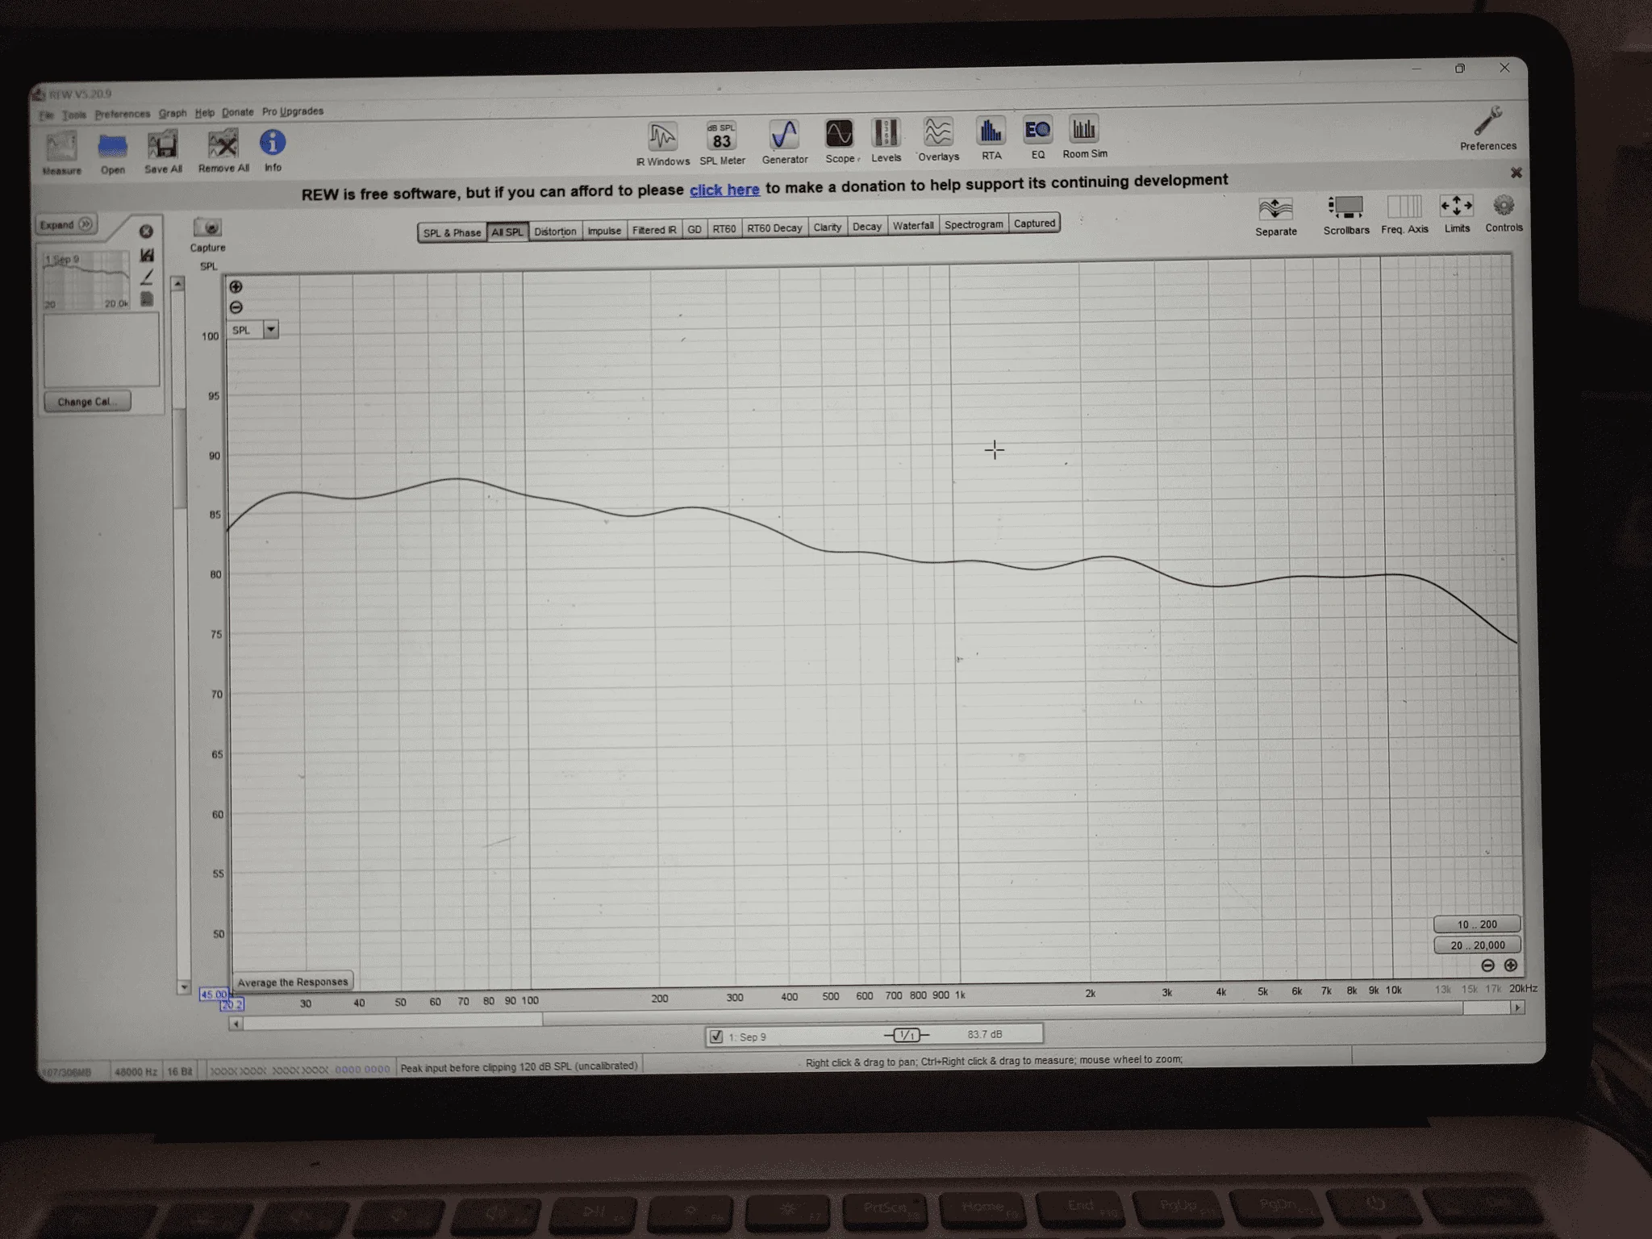Click the Change Cal button
The height and width of the screenshot is (1239, 1652).
tap(87, 401)
